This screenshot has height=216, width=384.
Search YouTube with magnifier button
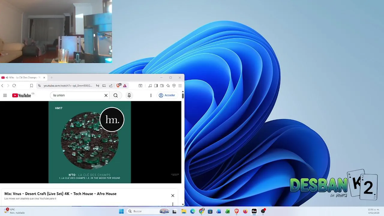[115, 95]
